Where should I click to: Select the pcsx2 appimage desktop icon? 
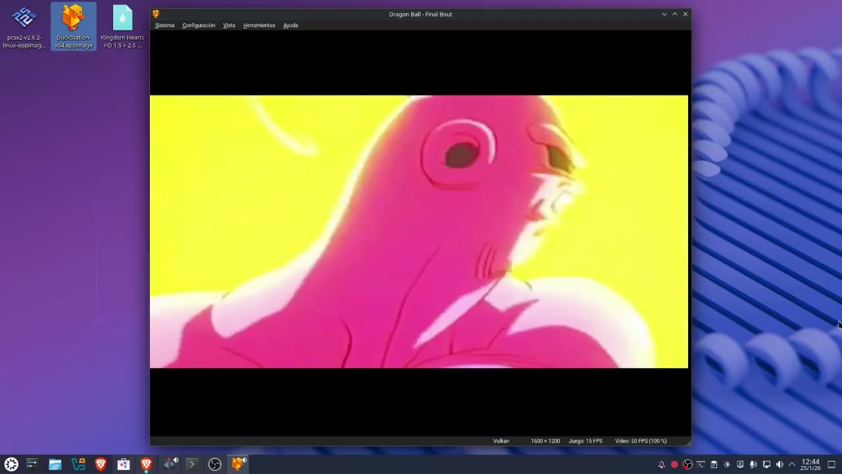point(24,27)
